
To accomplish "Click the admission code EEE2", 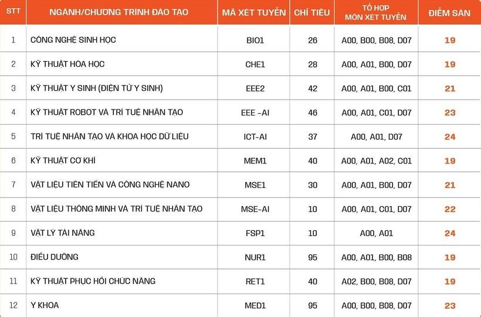I will tap(255, 88).
